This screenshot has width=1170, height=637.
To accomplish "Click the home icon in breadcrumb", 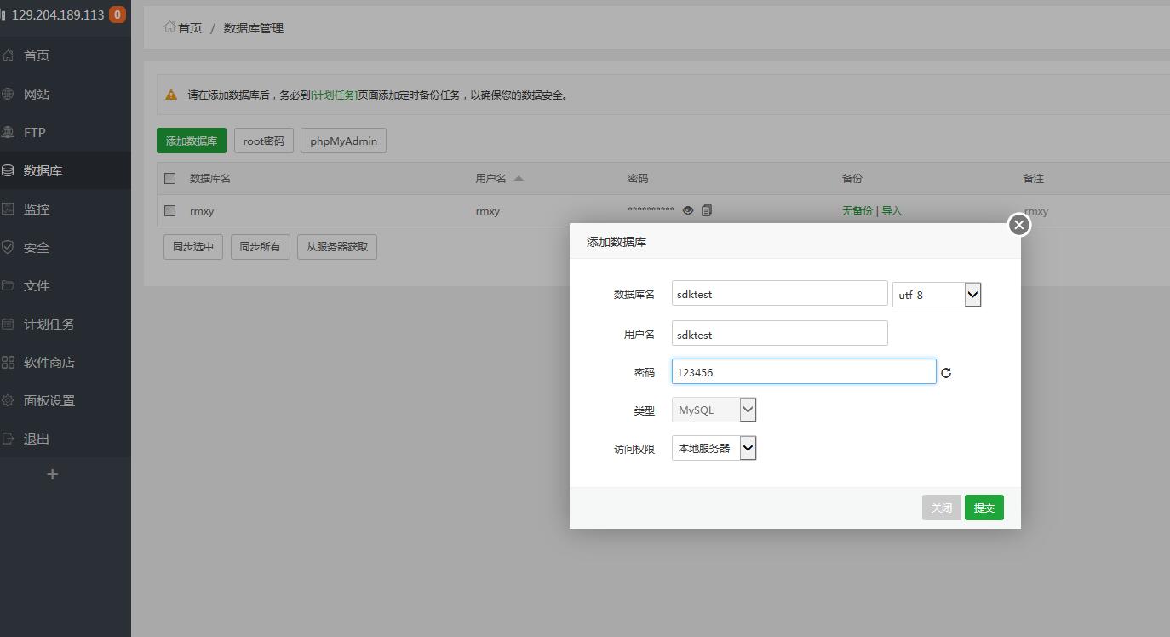I will tap(169, 27).
